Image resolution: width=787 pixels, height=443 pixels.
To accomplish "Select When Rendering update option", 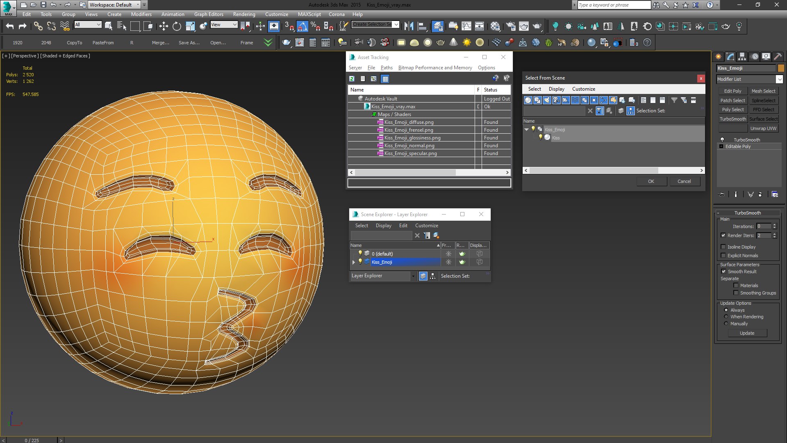I will [726, 317].
